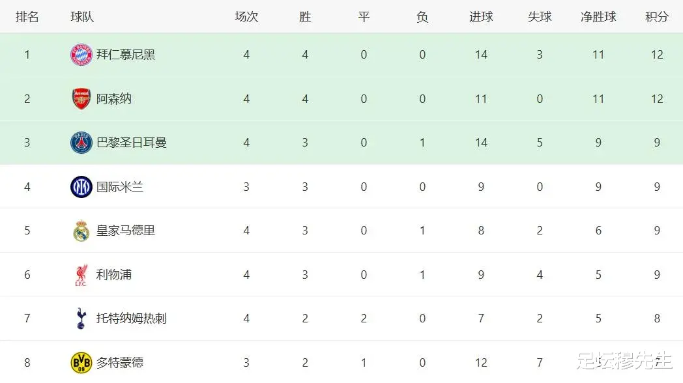Click the Tottenham Hotspur club crest
This screenshot has height=383, width=683.
81,319
